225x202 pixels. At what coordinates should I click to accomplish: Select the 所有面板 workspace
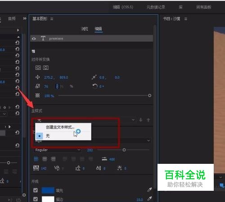click(204, 7)
